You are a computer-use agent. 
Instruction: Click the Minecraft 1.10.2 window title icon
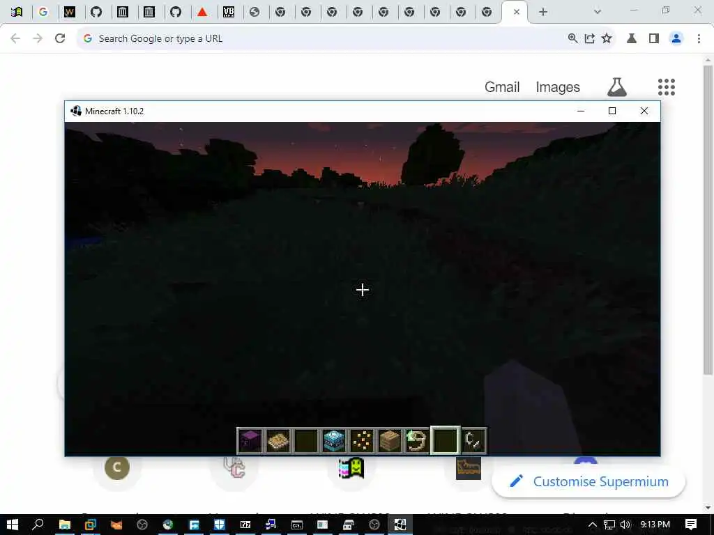(x=75, y=111)
